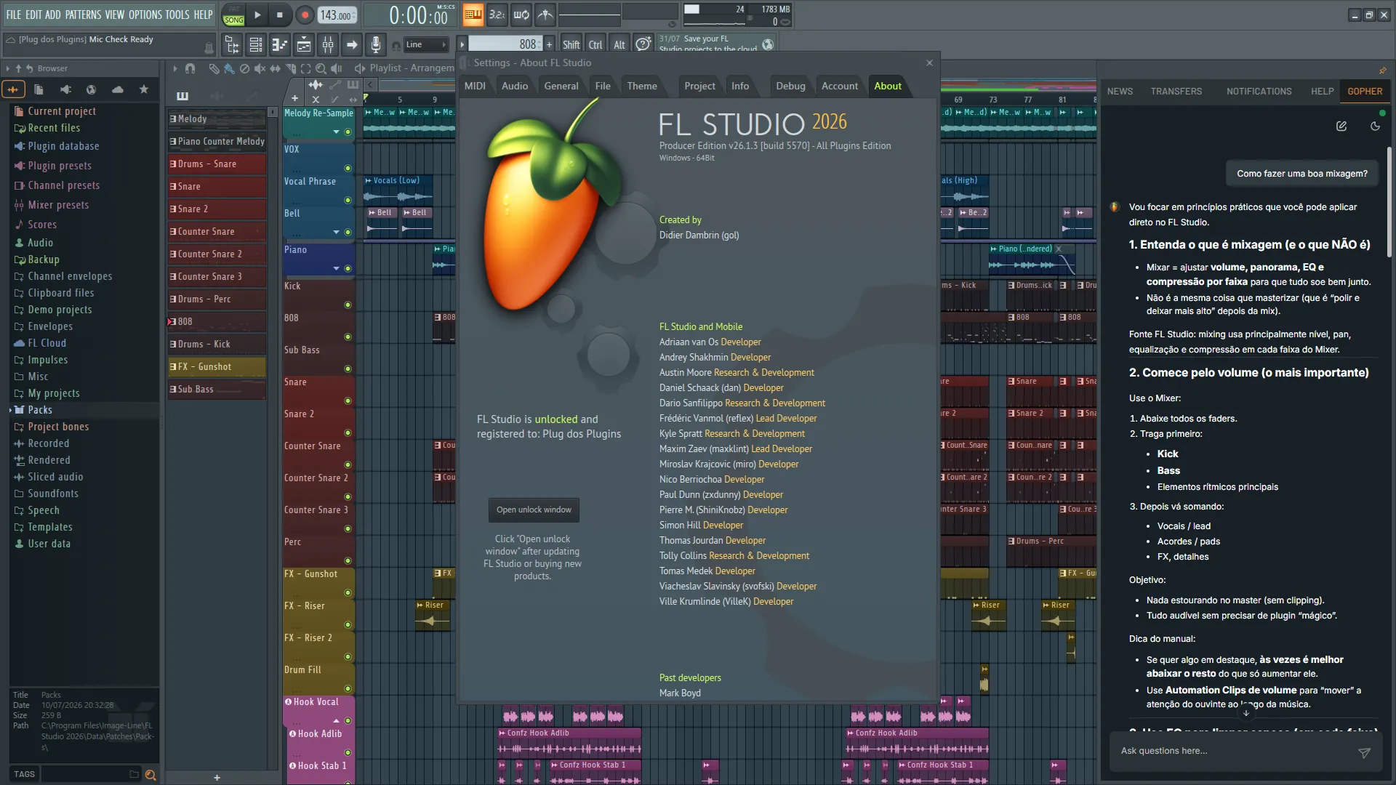
Task: Switch to the Theme settings tab
Action: (x=642, y=86)
